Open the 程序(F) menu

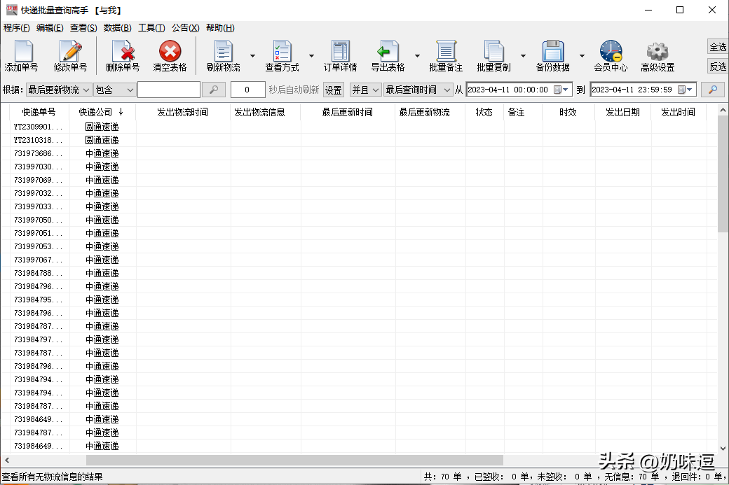(x=16, y=28)
